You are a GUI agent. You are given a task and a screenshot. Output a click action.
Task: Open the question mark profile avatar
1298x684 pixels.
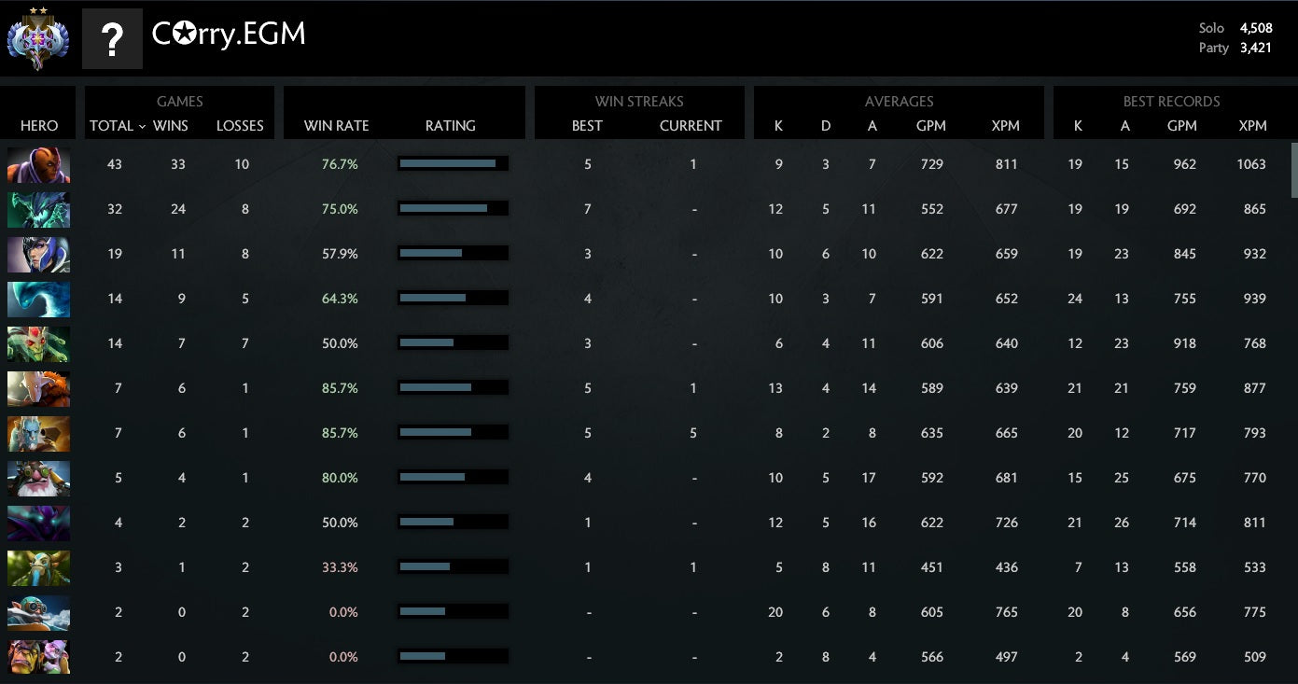tap(112, 39)
